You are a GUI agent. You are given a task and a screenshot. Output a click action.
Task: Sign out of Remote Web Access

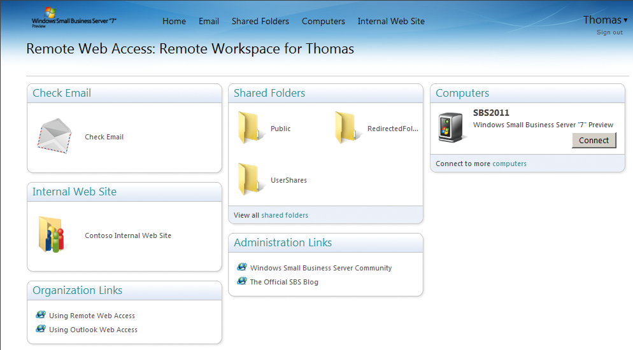[x=609, y=32]
